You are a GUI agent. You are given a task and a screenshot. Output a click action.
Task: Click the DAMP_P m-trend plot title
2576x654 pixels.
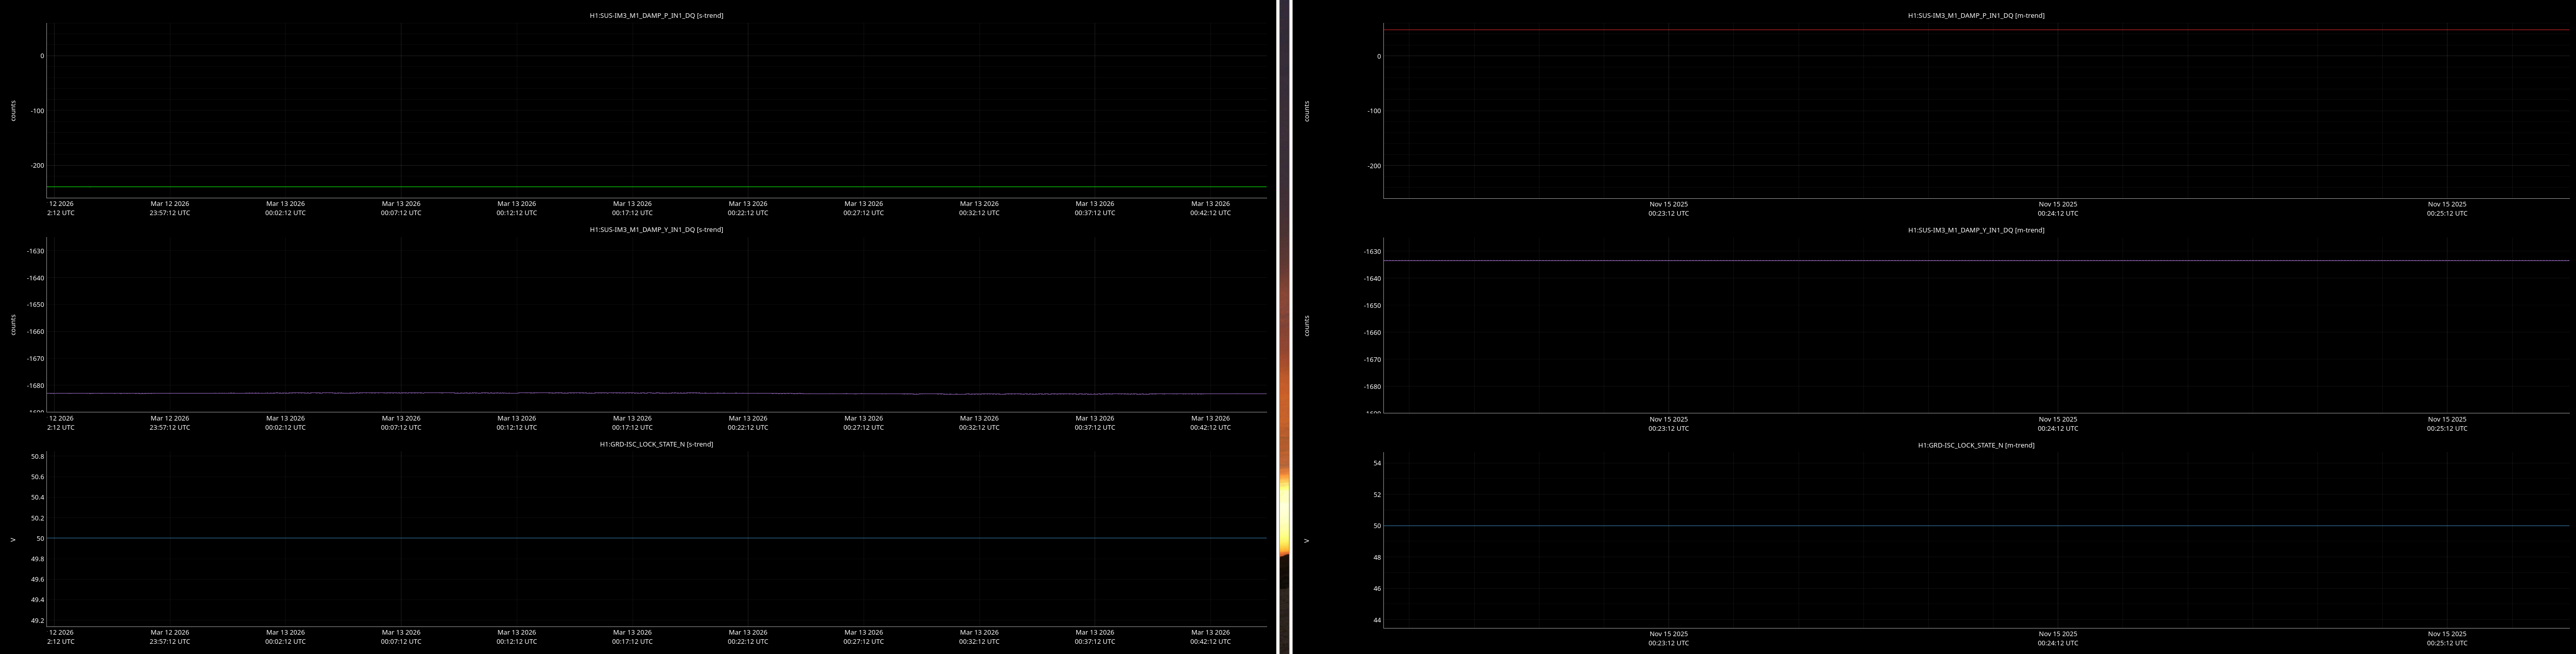coord(1975,15)
